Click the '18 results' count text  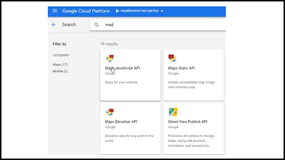pyautogui.click(x=109, y=44)
